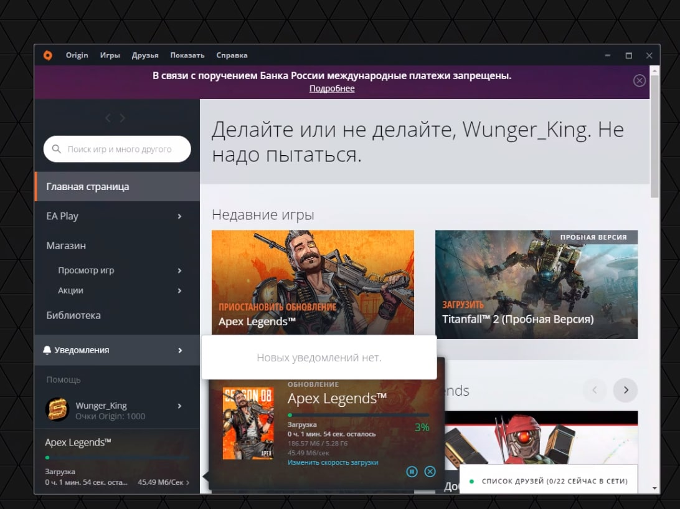Expand the Wunger_King profile chevron

179,406
